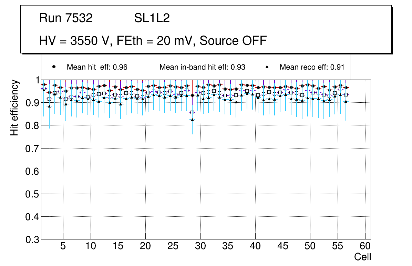Click the 'Mean in-band hit eff: 0.93' label
Screen dimensions: 412x266
(202, 67)
